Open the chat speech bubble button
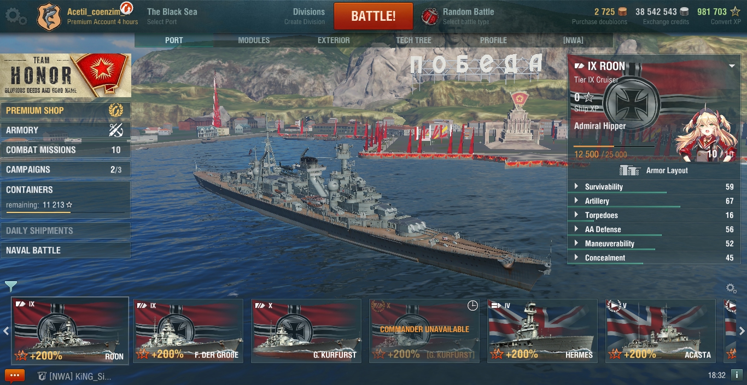The image size is (747, 385). 15,376
